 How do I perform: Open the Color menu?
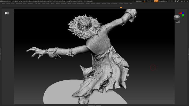(x=13, y=3)
